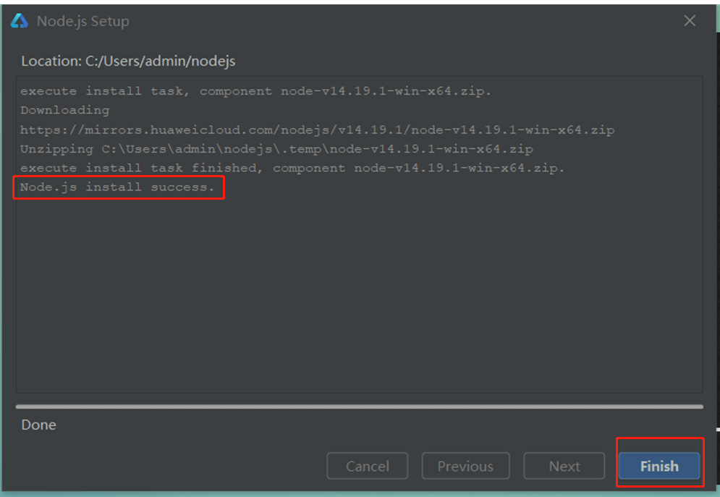Click the 'Node.js Setup' window title
Screen dimensions: 720x497
pyautogui.click(x=82, y=21)
